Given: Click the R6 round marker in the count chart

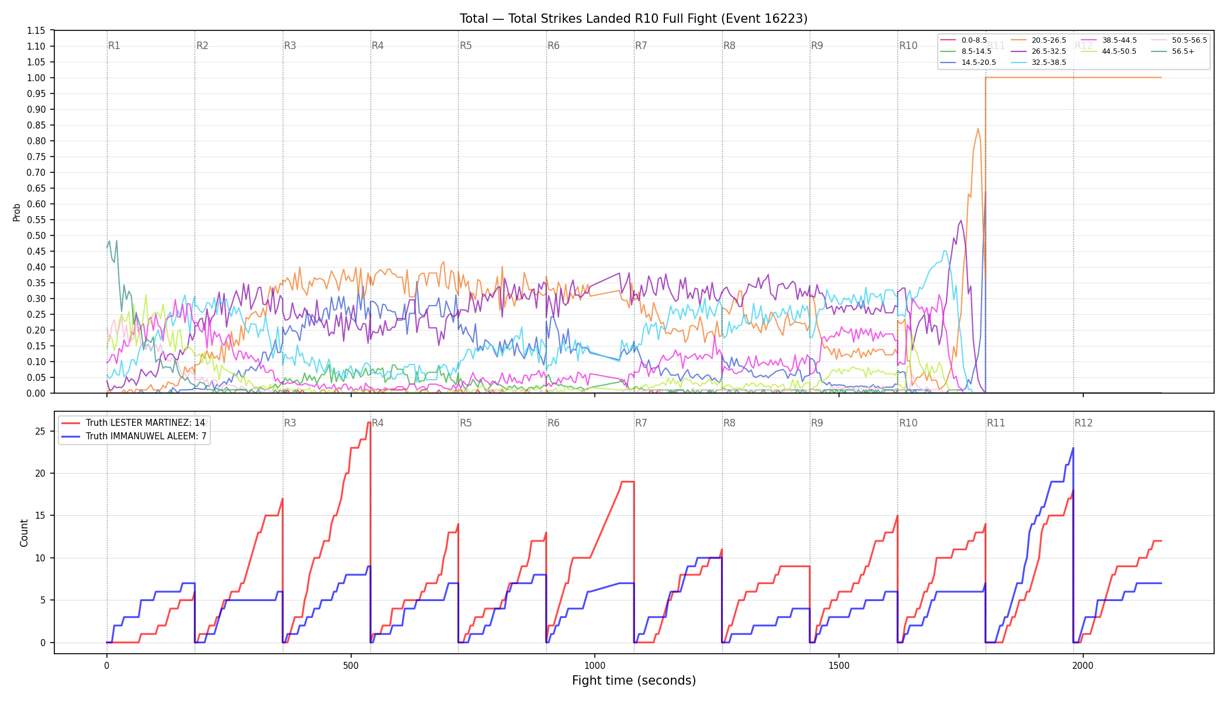Looking at the screenshot, I should [x=553, y=423].
